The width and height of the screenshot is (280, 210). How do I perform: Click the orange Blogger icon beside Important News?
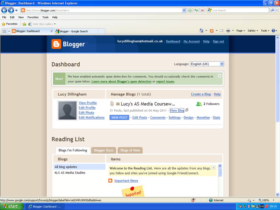click(110, 181)
